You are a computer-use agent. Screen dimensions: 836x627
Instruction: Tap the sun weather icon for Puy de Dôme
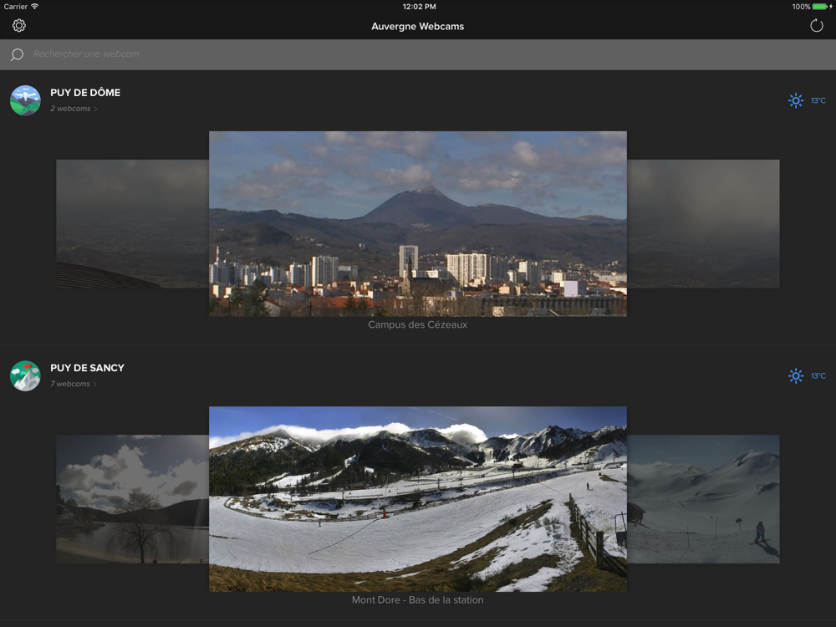tap(796, 100)
